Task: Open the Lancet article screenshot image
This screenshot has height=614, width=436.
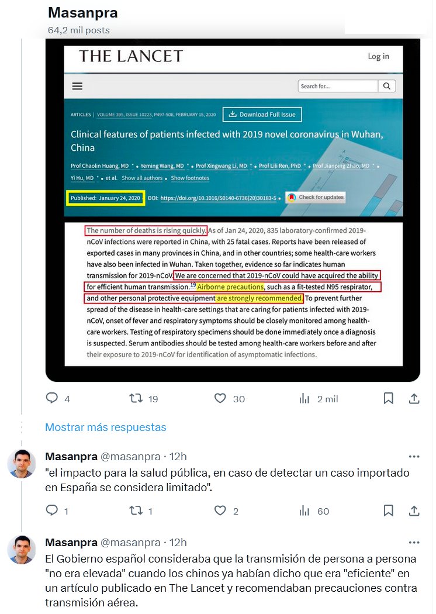Action: [233, 210]
